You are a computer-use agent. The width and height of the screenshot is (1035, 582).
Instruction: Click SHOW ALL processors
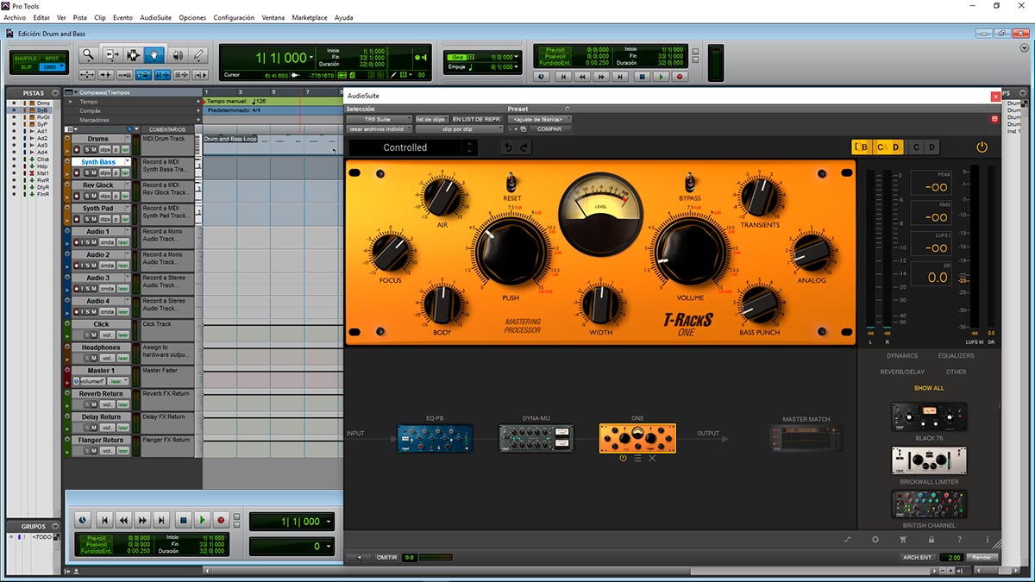tap(929, 388)
